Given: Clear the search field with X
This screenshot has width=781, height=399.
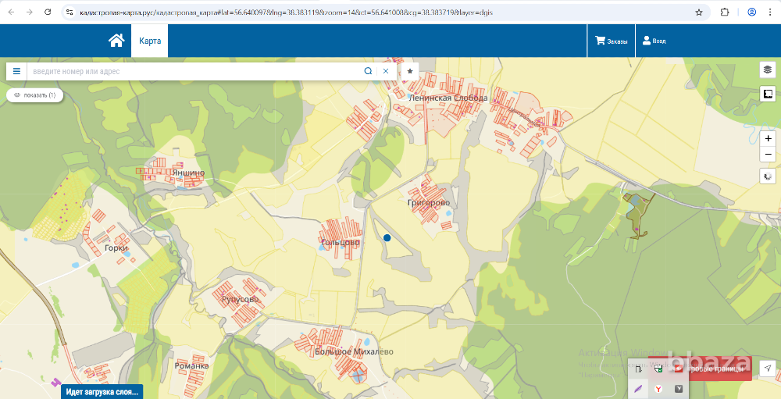Looking at the screenshot, I should (x=386, y=71).
